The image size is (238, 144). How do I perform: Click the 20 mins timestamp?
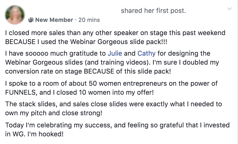pyautogui.click(x=89, y=20)
